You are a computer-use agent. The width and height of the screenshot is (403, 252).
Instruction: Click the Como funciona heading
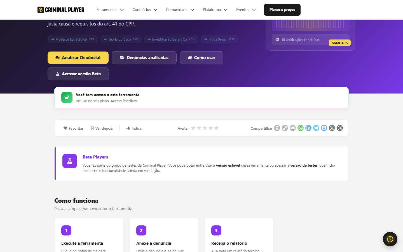(76, 200)
